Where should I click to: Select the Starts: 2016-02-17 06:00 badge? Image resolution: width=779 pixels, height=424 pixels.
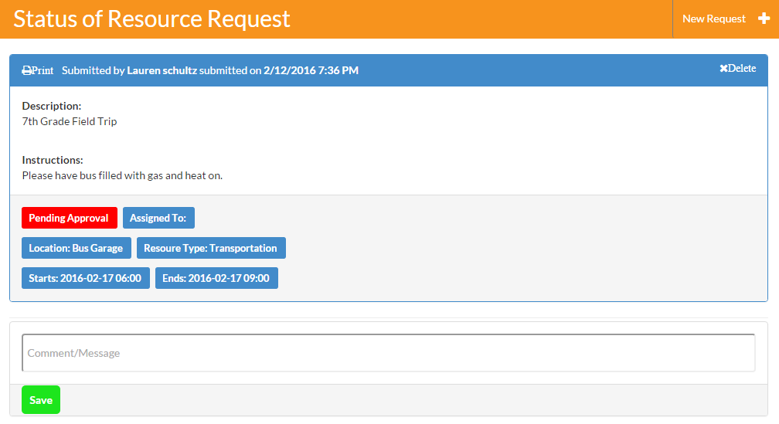click(x=85, y=278)
